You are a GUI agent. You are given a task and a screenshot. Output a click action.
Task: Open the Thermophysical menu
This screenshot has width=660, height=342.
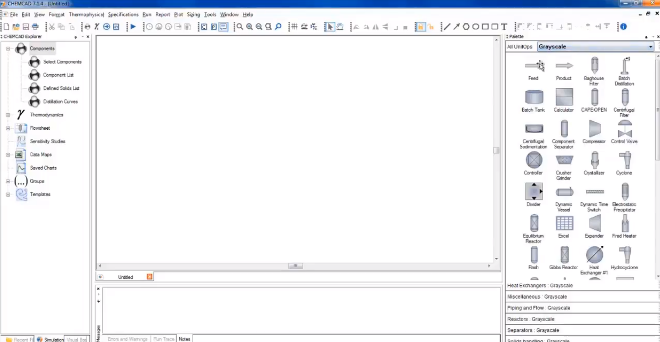click(86, 15)
